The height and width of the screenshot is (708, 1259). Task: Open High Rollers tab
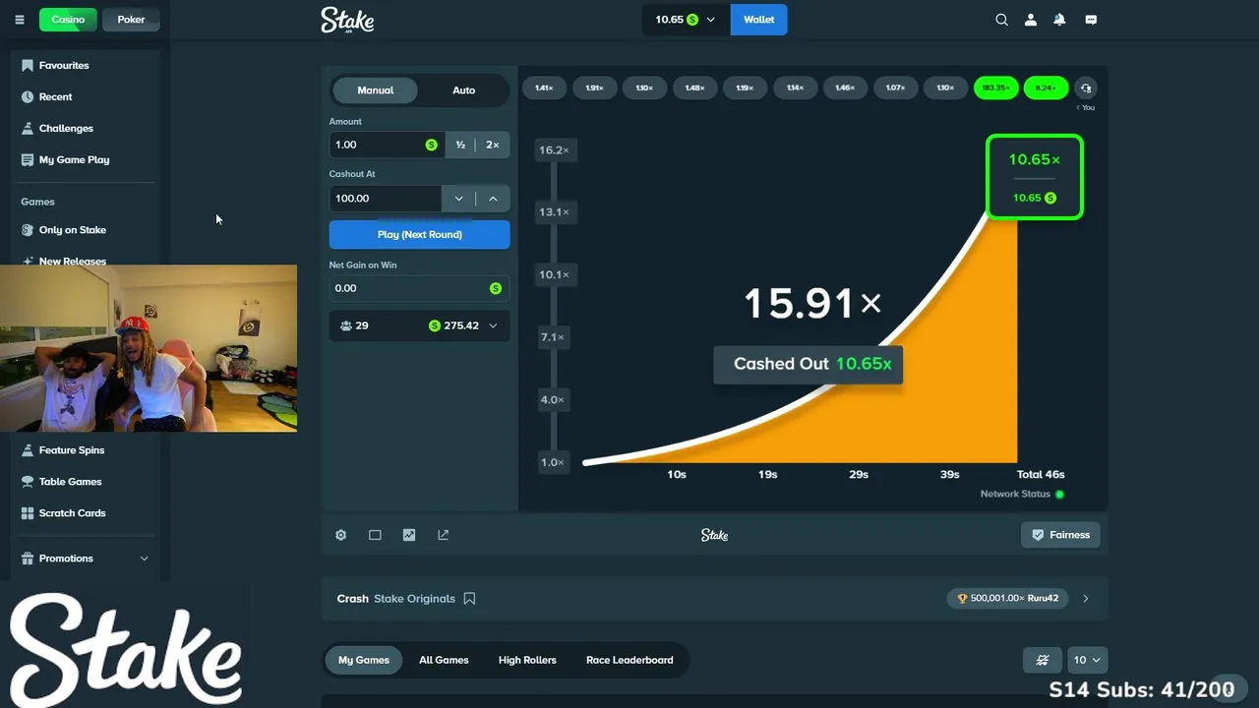pos(527,660)
